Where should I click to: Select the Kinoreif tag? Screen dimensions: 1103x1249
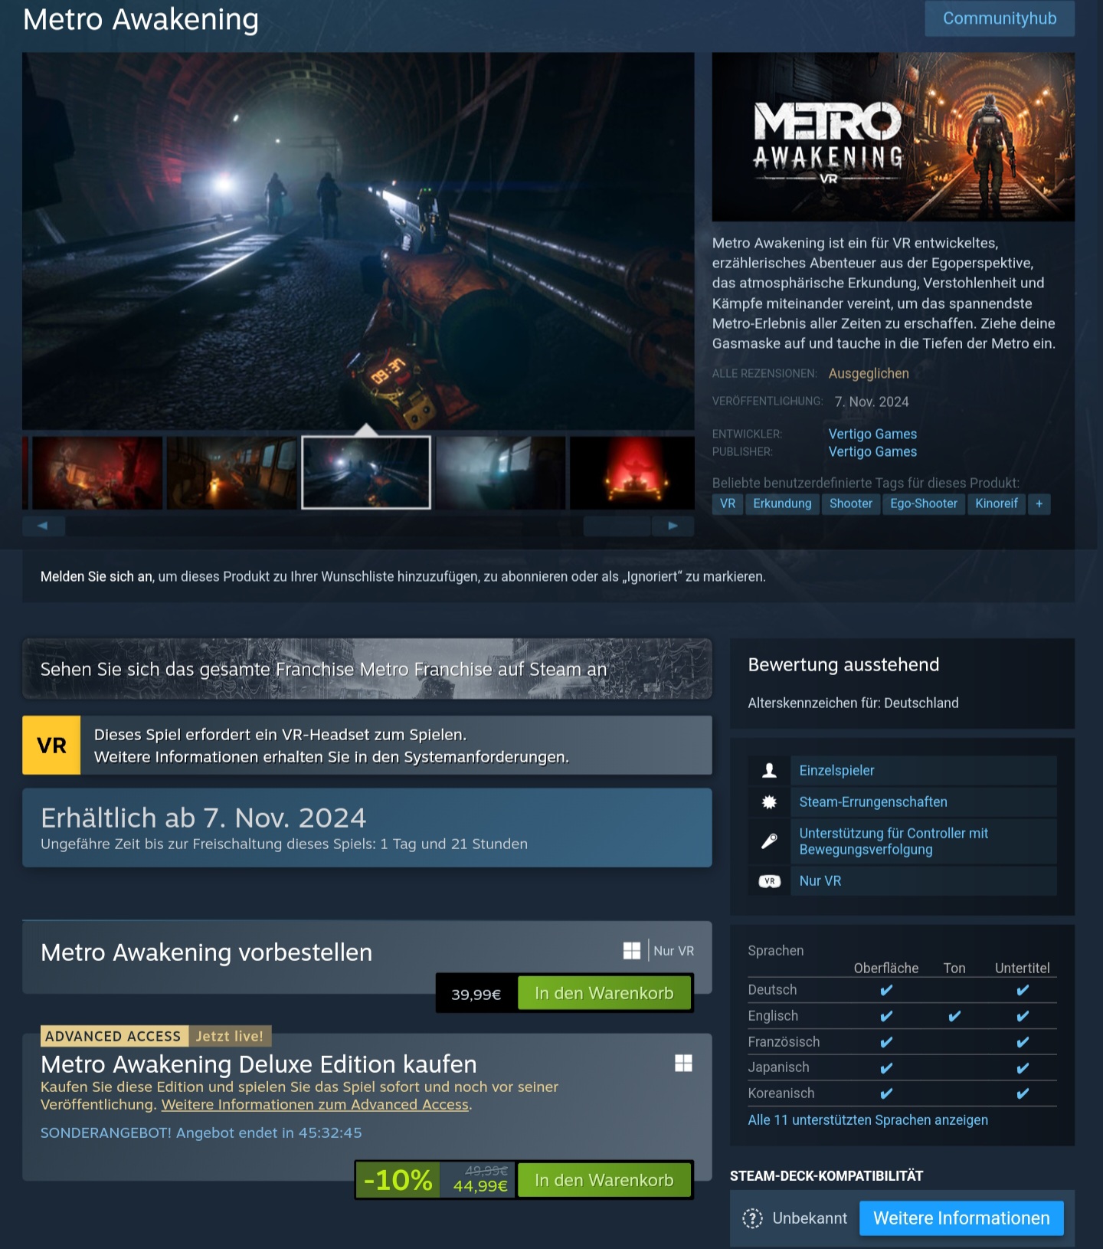pos(997,503)
